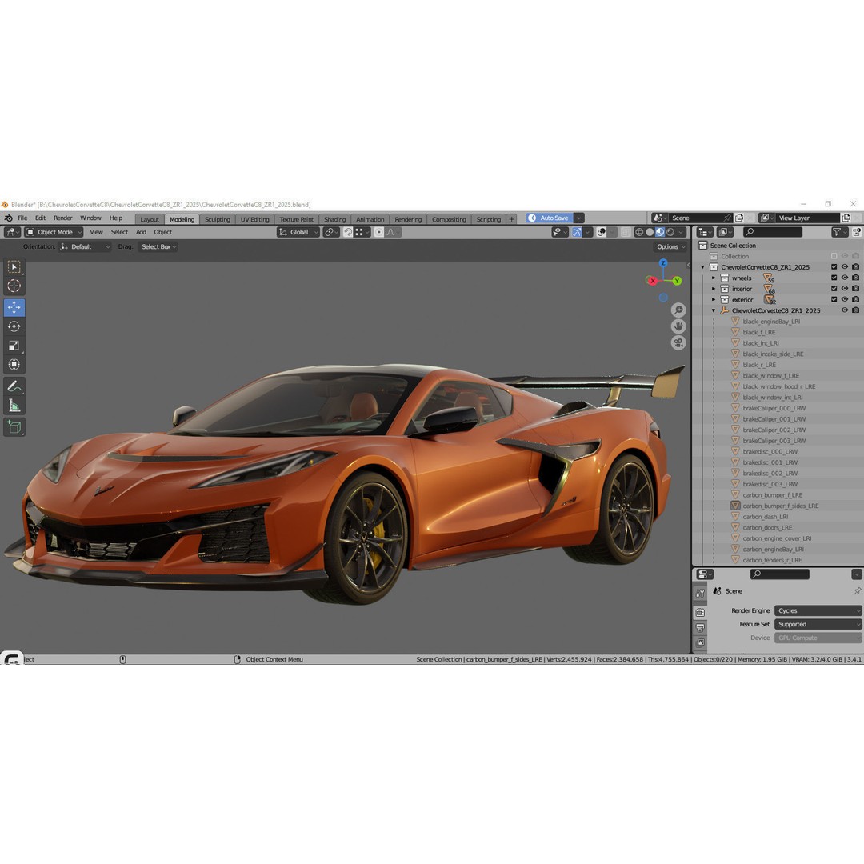This screenshot has height=864, width=864.
Task: Activate the 3D Cursor tool
Action: (x=14, y=286)
